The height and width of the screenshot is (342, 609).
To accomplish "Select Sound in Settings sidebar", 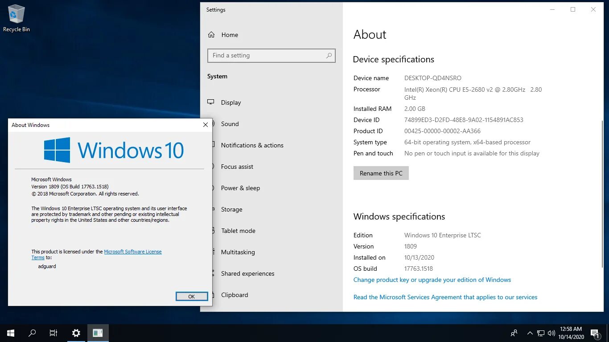I will [x=230, y=124].
